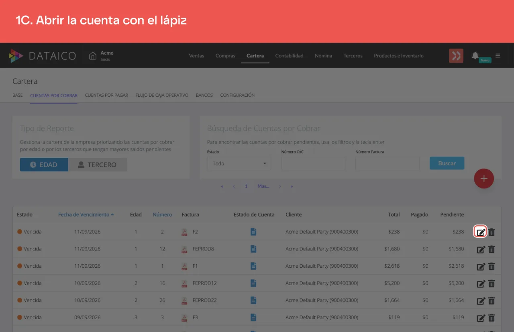The image size is (514, 332).
Task: Open account statement document for FEPROD12
Action: point(253,283)
